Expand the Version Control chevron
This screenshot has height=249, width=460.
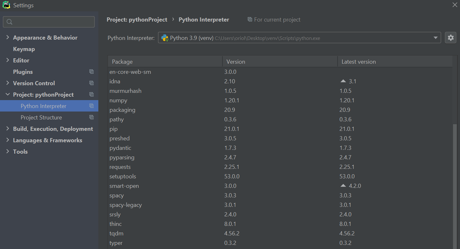pyautogui.click(x=8, y=83)
